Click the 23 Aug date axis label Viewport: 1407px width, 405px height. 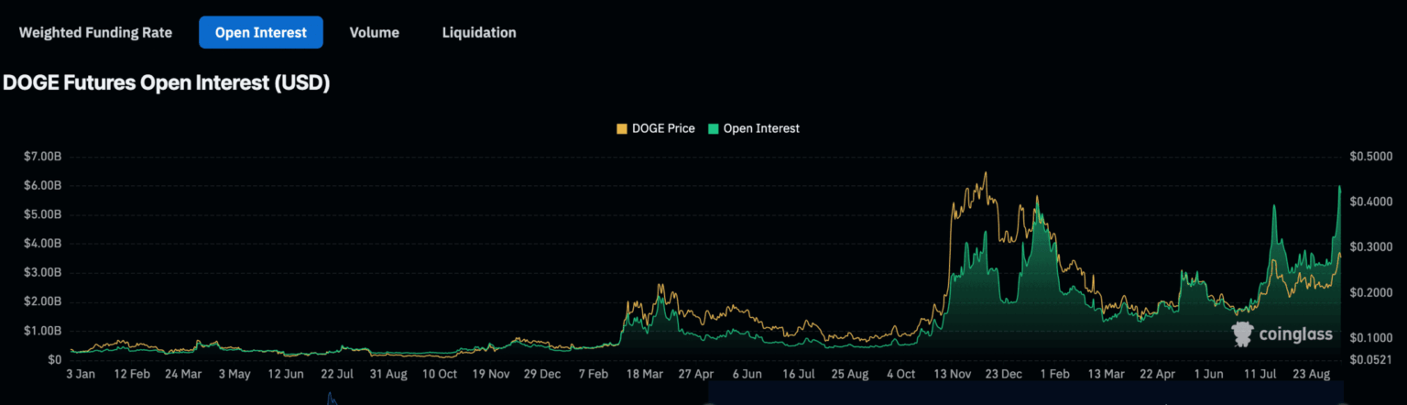1311,375
